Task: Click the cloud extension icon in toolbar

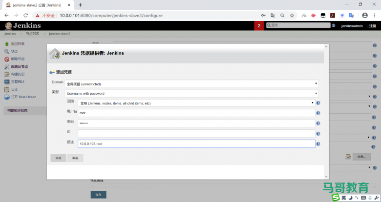Action: click(x=304, y=16)
